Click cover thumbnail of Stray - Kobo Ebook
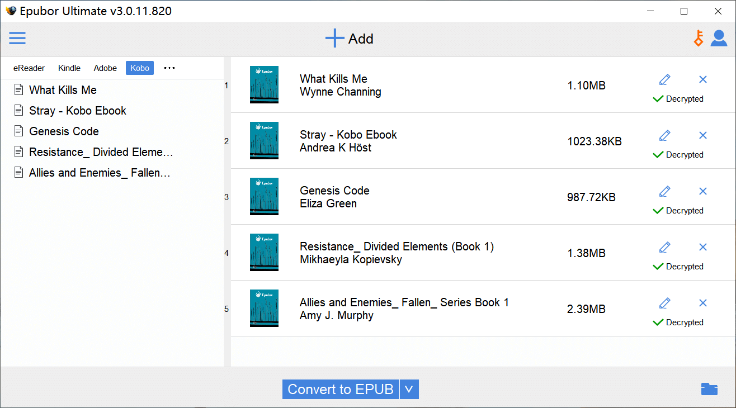736x408 pixels. click(x=264, y=141)
